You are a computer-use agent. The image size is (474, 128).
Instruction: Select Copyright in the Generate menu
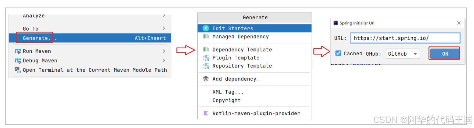coord(226,100)
